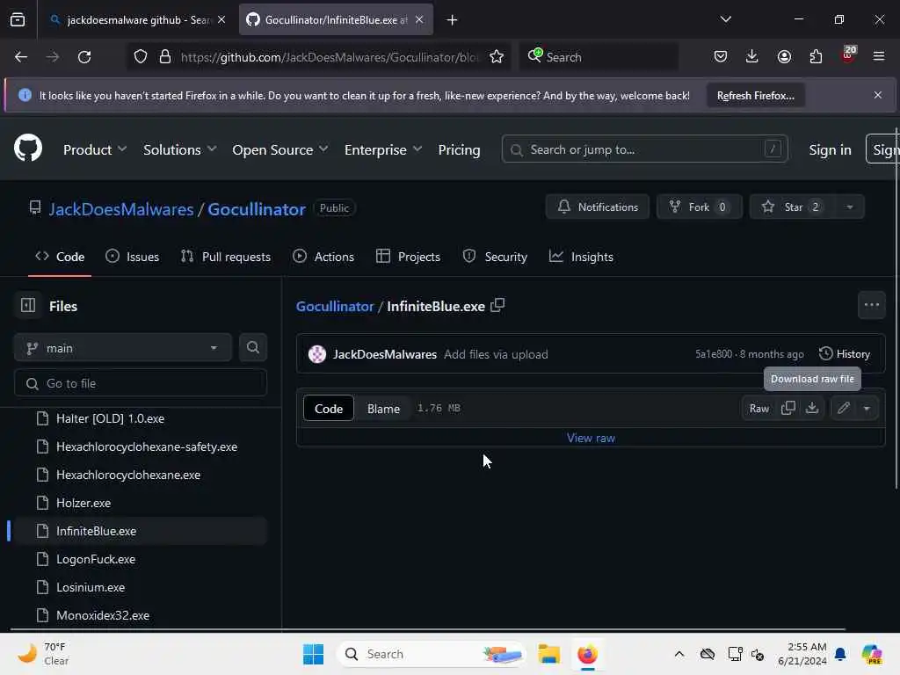This screenshot has height=675, width=900.
Task: Open File Explorer from the taskbar
Action: tap(548, 654)
